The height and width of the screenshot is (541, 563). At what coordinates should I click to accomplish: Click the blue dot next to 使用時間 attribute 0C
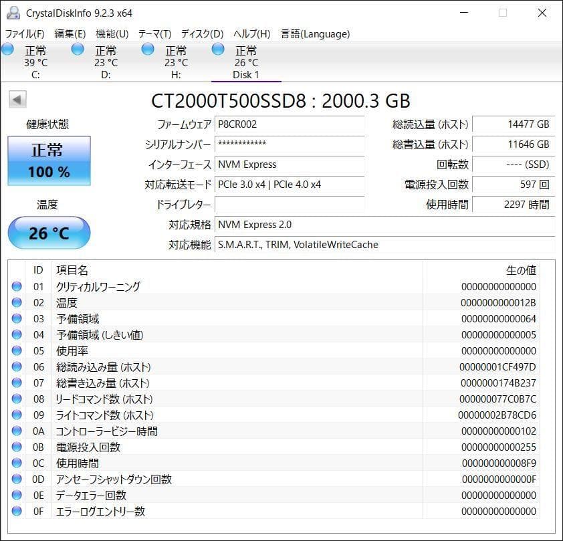pos(17,463)
